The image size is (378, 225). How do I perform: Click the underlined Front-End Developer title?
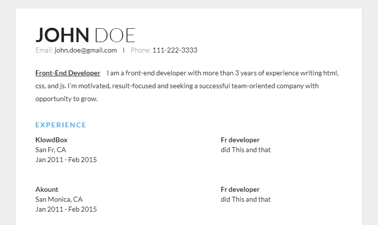(x=68, y=73)
